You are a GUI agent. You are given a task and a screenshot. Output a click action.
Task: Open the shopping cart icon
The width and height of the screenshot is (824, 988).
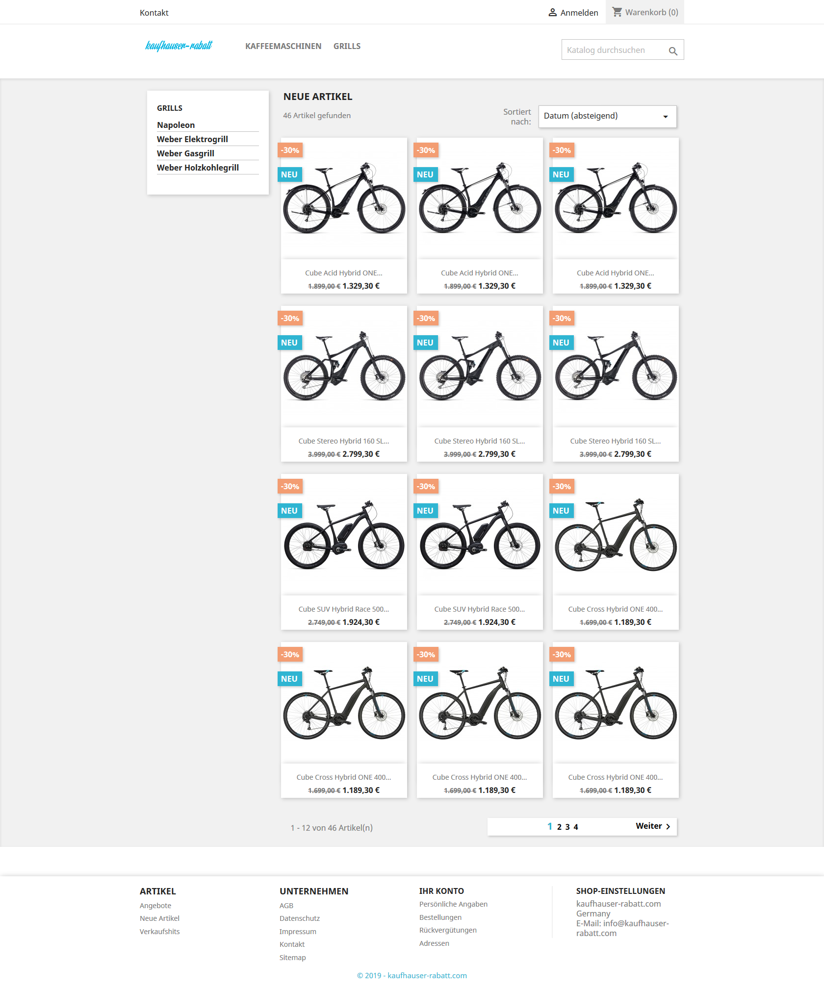[x=617, y=12]
